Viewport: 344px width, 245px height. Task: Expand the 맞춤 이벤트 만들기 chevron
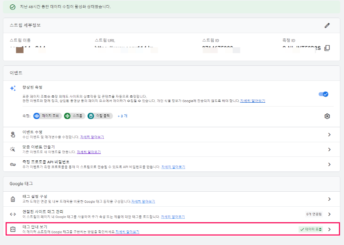[329, 150]
